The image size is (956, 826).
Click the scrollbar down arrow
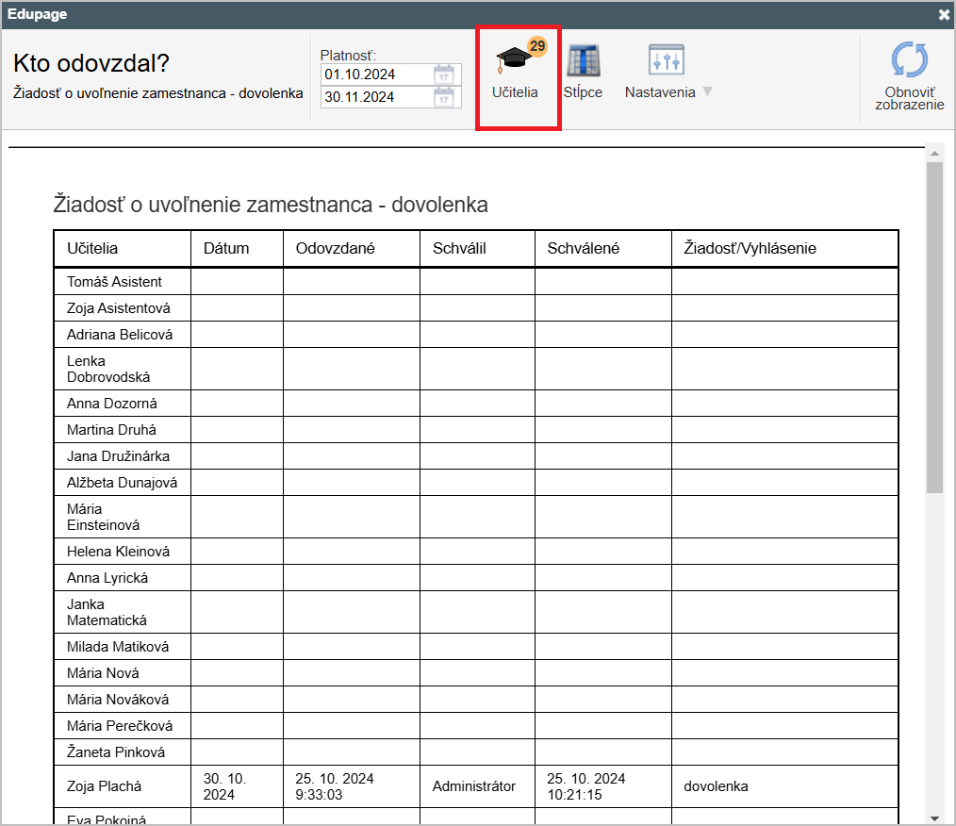934,818
